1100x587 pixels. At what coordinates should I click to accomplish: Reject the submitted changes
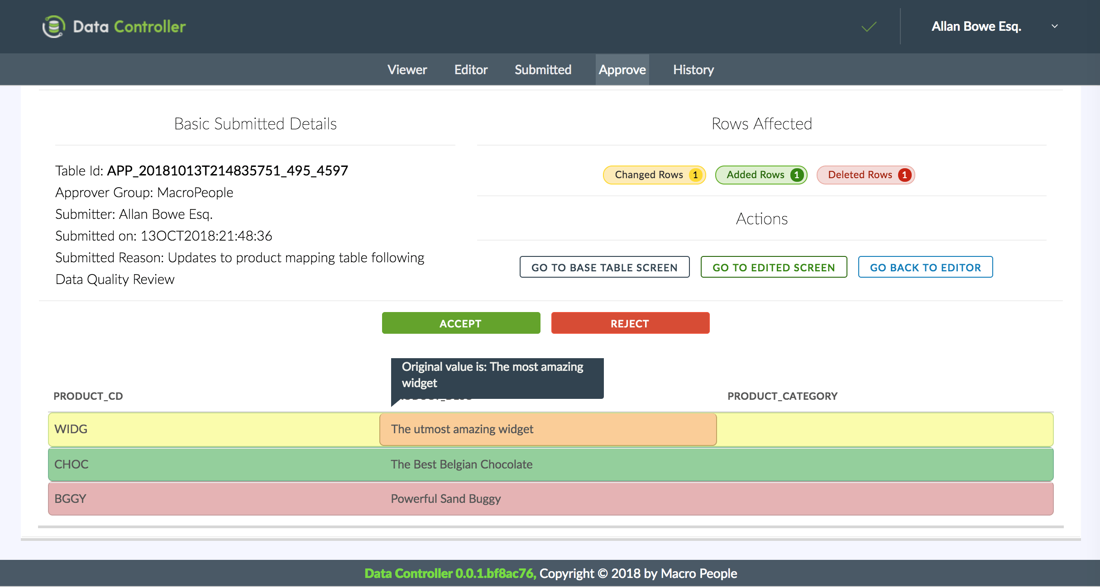point(630,323)
